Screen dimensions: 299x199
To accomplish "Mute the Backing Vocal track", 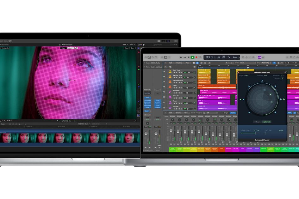I will 174,77.
